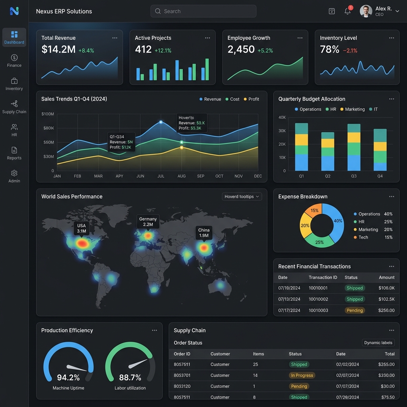This screenshot has height=407, width=407.
Task: Expand the Hoverd tooltips dropdown
Action: [x=242, y=196]
